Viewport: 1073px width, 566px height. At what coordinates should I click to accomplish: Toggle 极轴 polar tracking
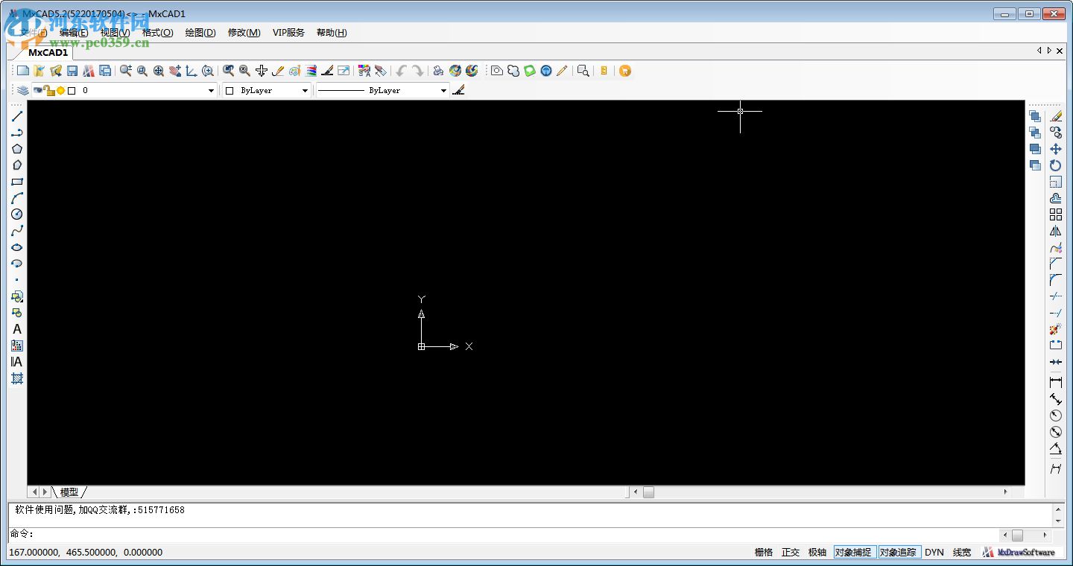pos(817,553)
